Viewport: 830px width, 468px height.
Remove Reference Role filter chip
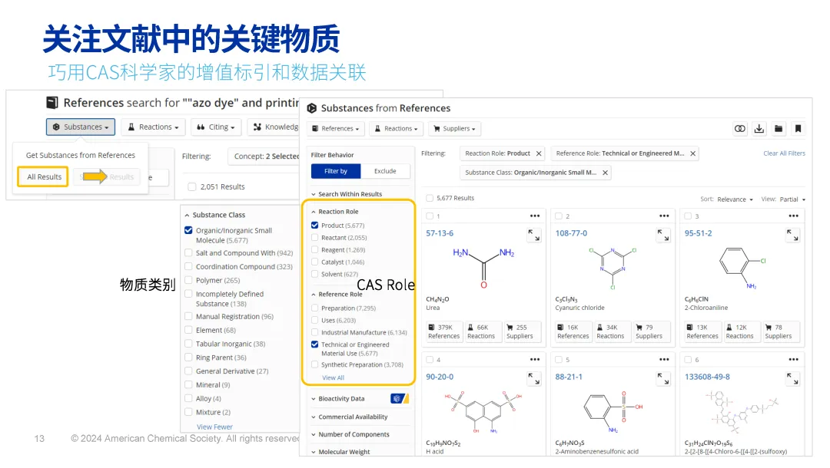click(692, 153)
